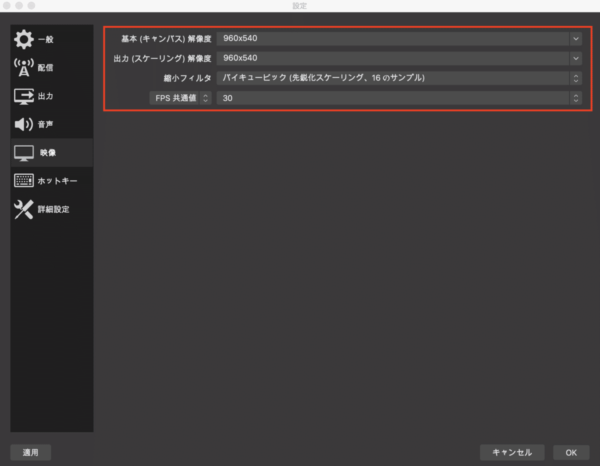Open the 配信 (Stream) settings via its antenna icon
Screen dimensions: 600x466
[x=23, y=67]
